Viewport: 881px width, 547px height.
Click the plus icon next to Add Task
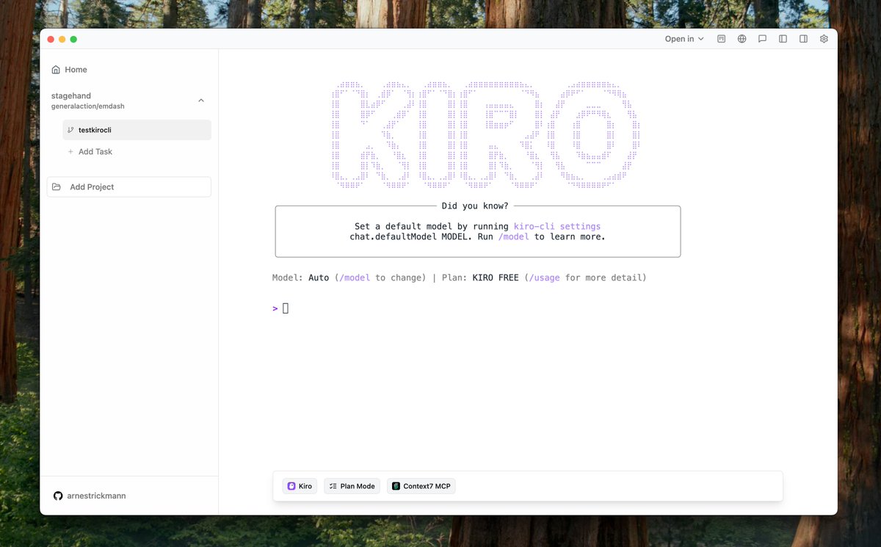71,151
